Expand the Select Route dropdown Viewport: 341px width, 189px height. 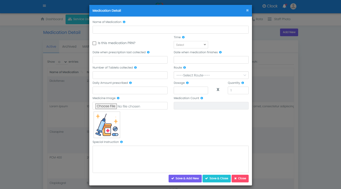(x=211, y=75)
